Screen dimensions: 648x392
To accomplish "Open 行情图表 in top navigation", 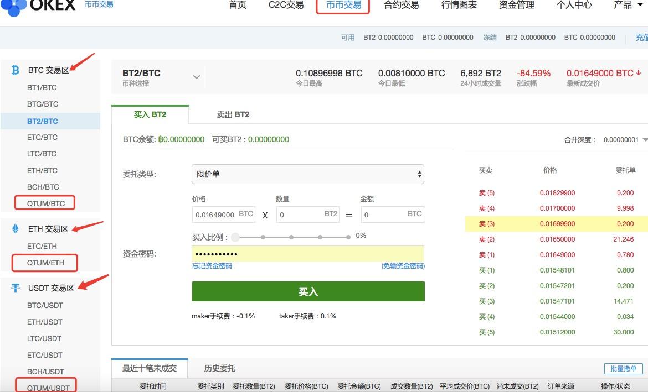I will click(459, 5).
